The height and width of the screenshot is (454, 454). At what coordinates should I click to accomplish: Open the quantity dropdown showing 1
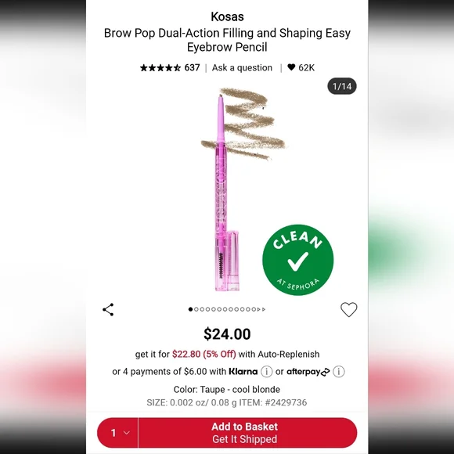coord(118,433)
